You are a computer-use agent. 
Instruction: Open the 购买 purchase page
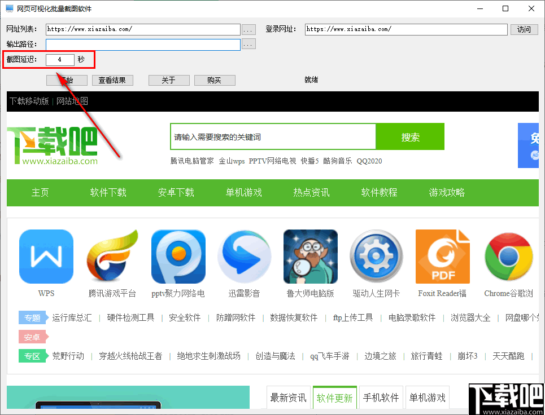click(x=215, y=80)
